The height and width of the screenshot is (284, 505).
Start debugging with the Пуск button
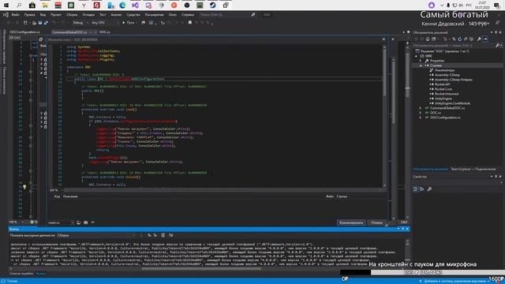tap(129, 23)
